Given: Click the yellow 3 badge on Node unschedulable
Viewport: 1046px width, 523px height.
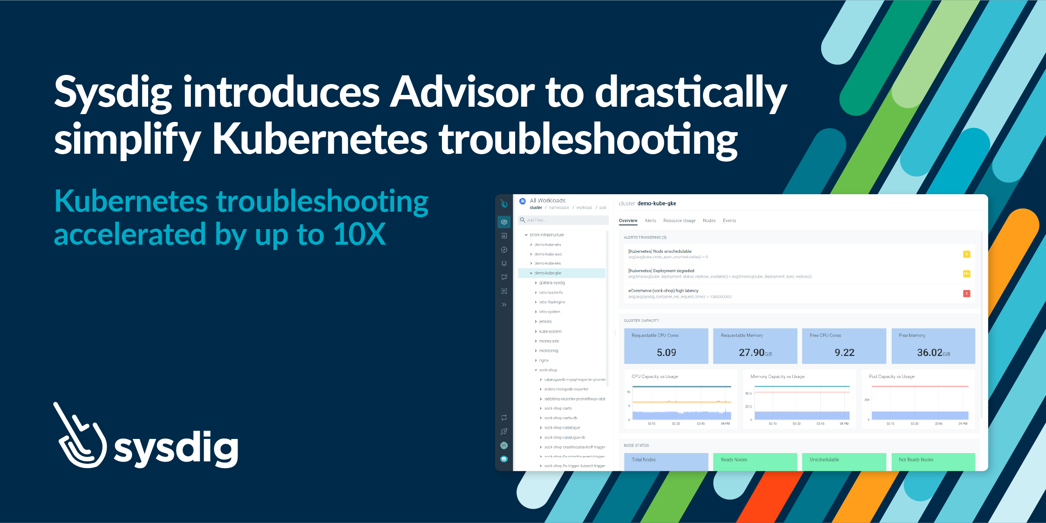Looking at the screenshot, I should (966, 254).
